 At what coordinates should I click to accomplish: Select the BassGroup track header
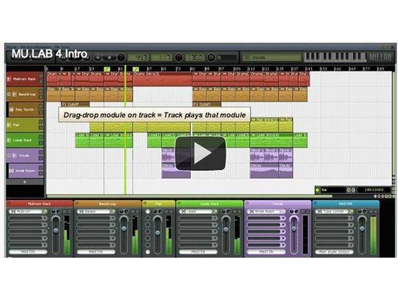tap(25, 94)
